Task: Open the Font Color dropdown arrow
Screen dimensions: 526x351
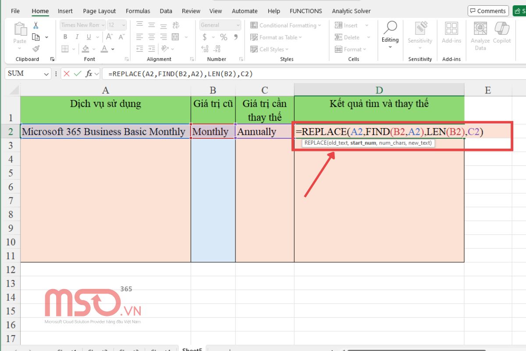Action: [x=113, y=49]
